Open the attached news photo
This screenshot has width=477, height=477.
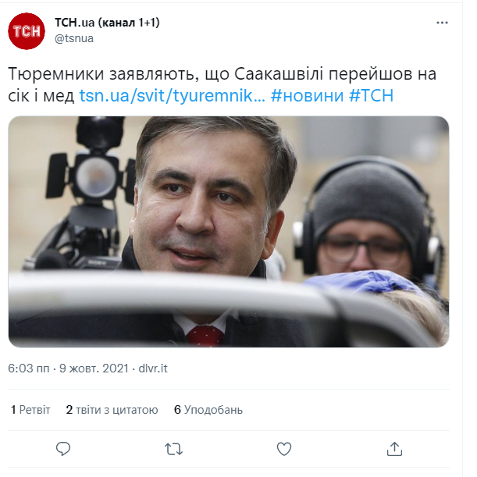pos(229,232)
